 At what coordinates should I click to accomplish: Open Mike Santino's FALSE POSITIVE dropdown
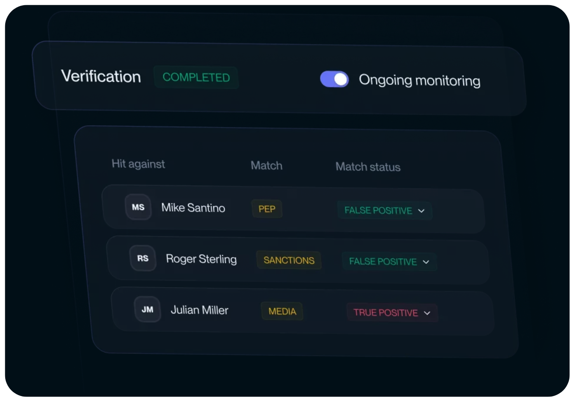coord(384,211)
